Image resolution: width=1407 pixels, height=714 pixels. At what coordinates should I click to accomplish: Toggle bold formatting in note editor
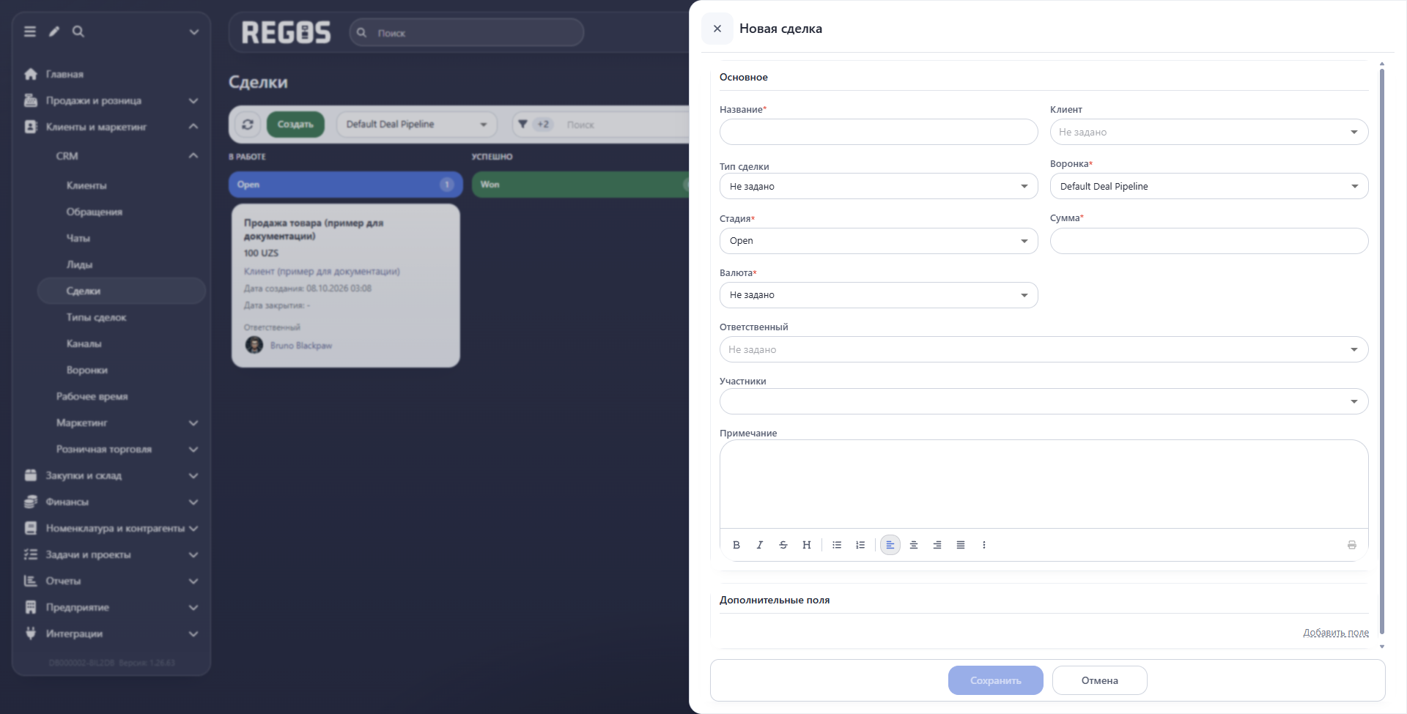click(736, 545)
